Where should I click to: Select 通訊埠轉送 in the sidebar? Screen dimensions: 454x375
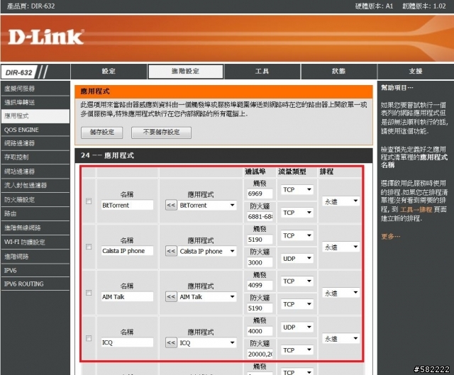[x=35, y=102]
